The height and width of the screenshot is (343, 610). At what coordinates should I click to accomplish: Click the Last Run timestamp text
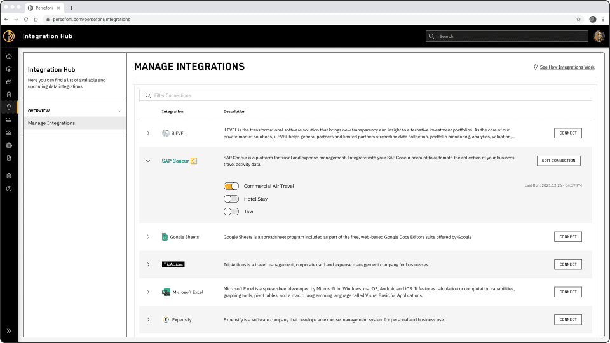coord(553,185)
